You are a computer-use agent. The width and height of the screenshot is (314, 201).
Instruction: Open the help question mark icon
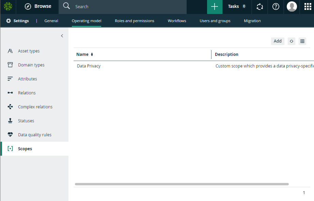click(x=276, y=6)
